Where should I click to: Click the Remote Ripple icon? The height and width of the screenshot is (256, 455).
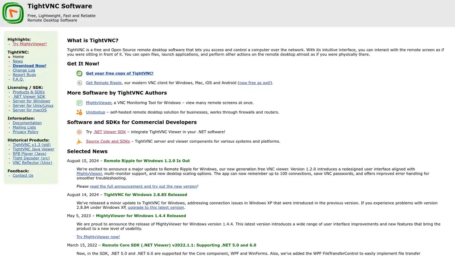[x=79, y=83]
